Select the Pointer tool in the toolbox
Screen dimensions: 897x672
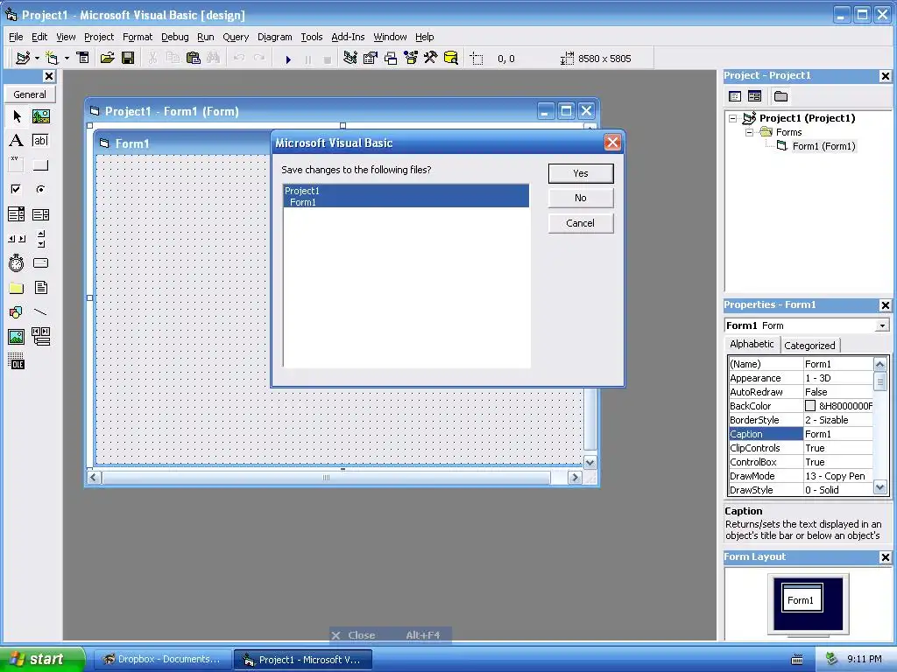coord(17,116)
